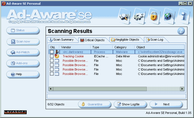Sort the list by the Object column header
This screenshot has height=118, width=194.
coord(159,47)
